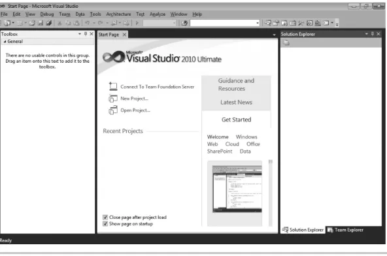Open the toolbar options overflow arrow
The width and height of the screenshot is (387, 256).
pos(337,24)
